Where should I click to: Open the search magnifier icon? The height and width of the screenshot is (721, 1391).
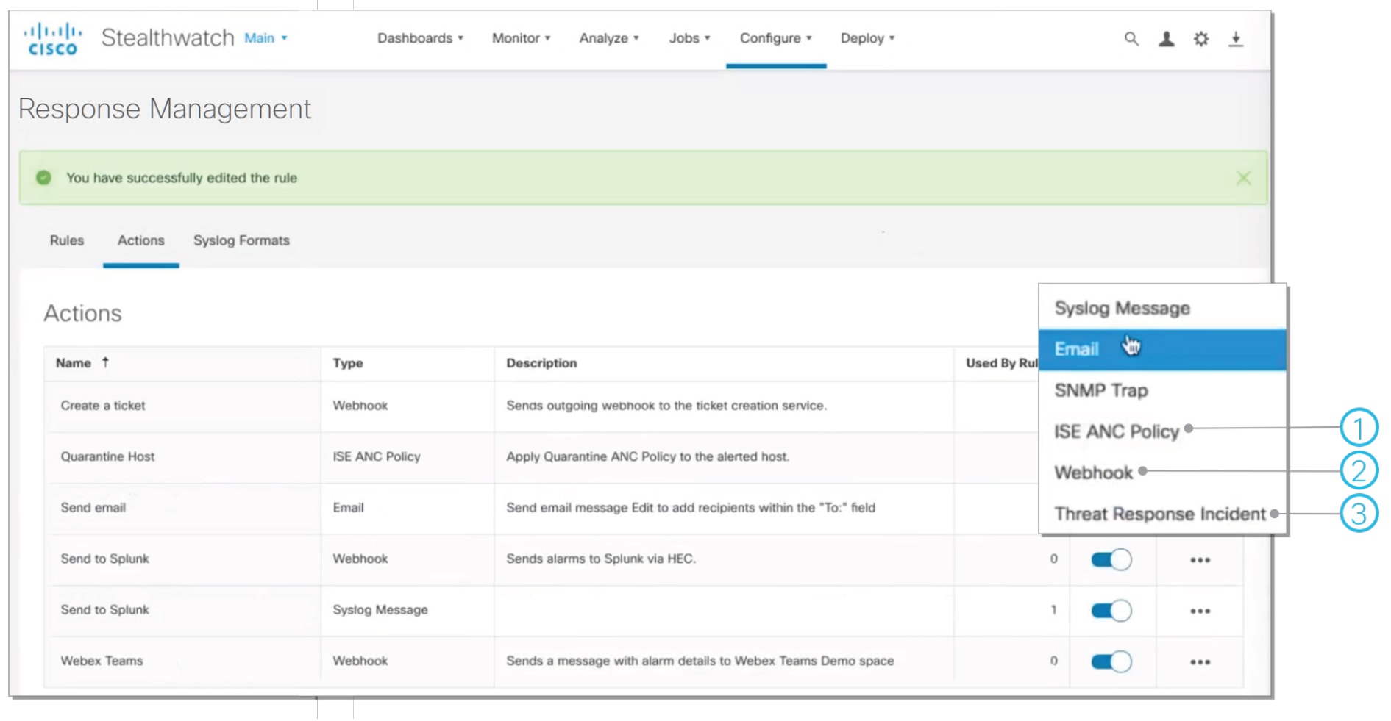pos(1131,39)
